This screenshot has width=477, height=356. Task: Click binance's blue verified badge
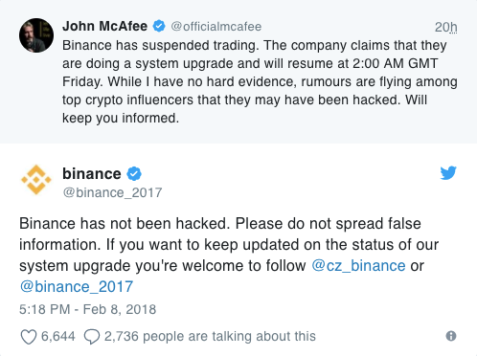[134, 174]
